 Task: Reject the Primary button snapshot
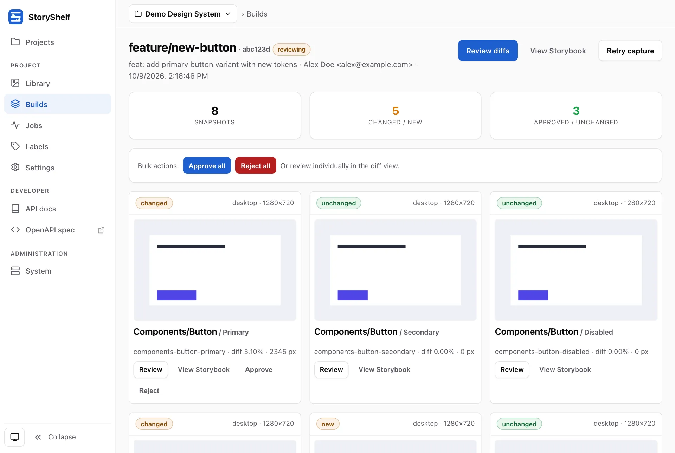coord(149,390)
